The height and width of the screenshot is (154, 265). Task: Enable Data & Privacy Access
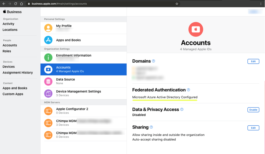pos(253,110)
